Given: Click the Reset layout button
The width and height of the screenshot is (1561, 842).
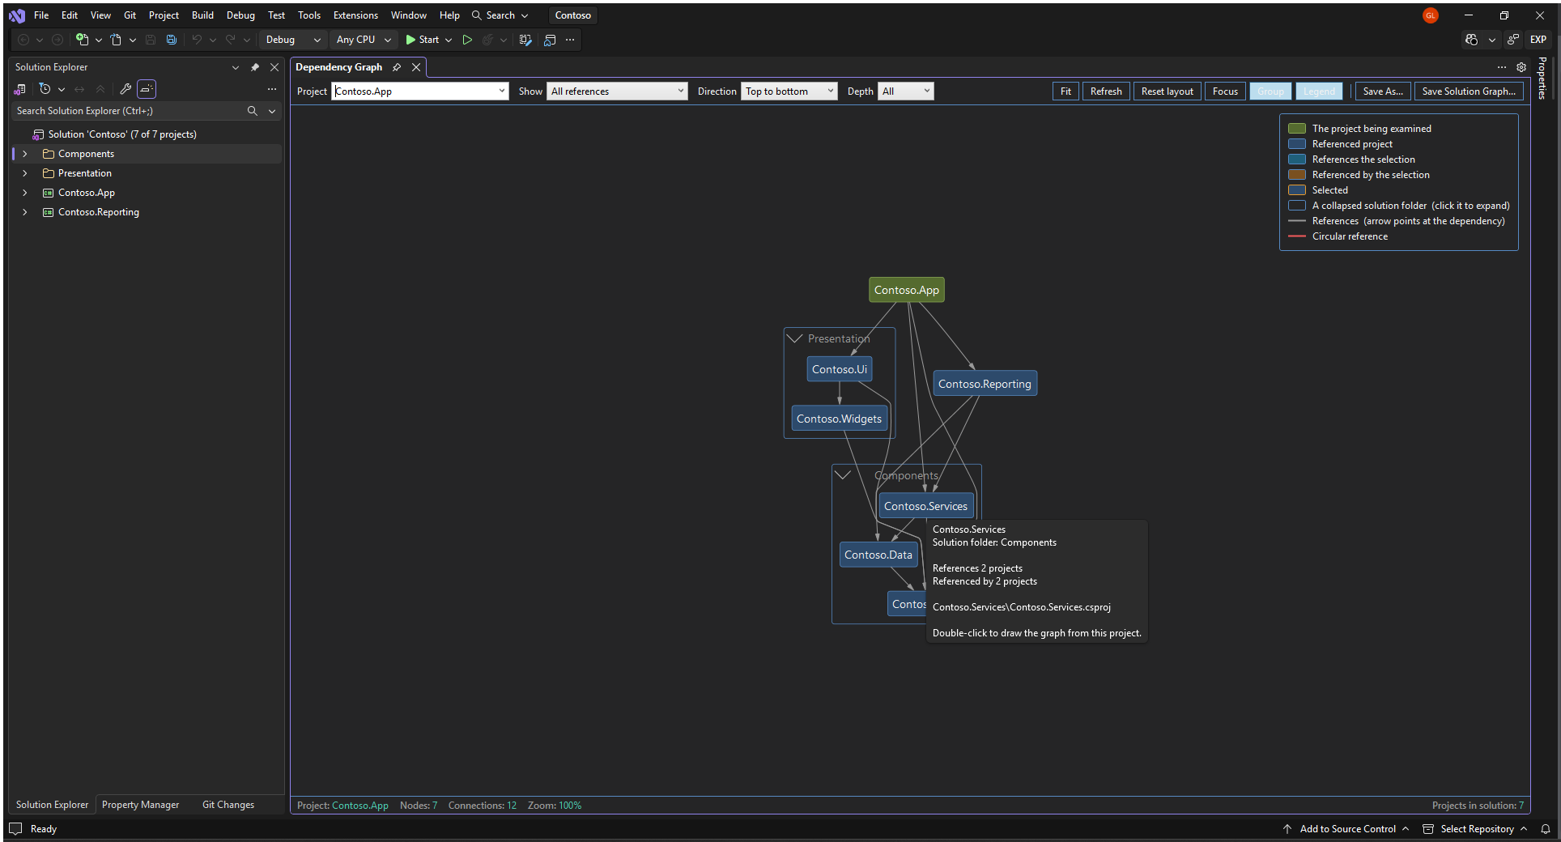Looking at the screenshot, I should (1167, 91).
